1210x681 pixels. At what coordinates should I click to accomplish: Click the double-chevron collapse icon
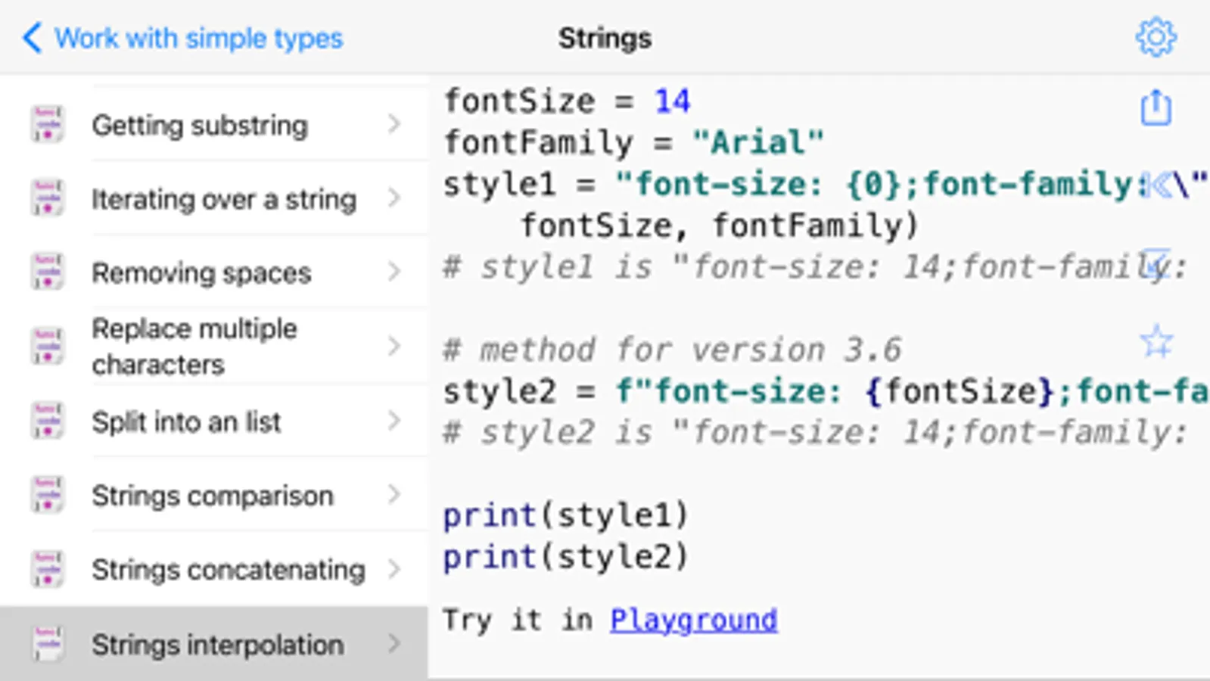[x=1158, y=184]
